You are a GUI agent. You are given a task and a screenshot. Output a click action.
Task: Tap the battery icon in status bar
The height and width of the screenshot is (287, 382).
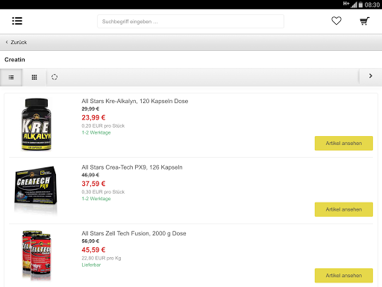360,4
